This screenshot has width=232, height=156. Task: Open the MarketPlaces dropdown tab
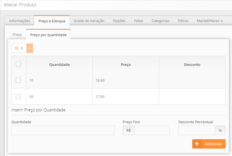[x=210, y=21]
